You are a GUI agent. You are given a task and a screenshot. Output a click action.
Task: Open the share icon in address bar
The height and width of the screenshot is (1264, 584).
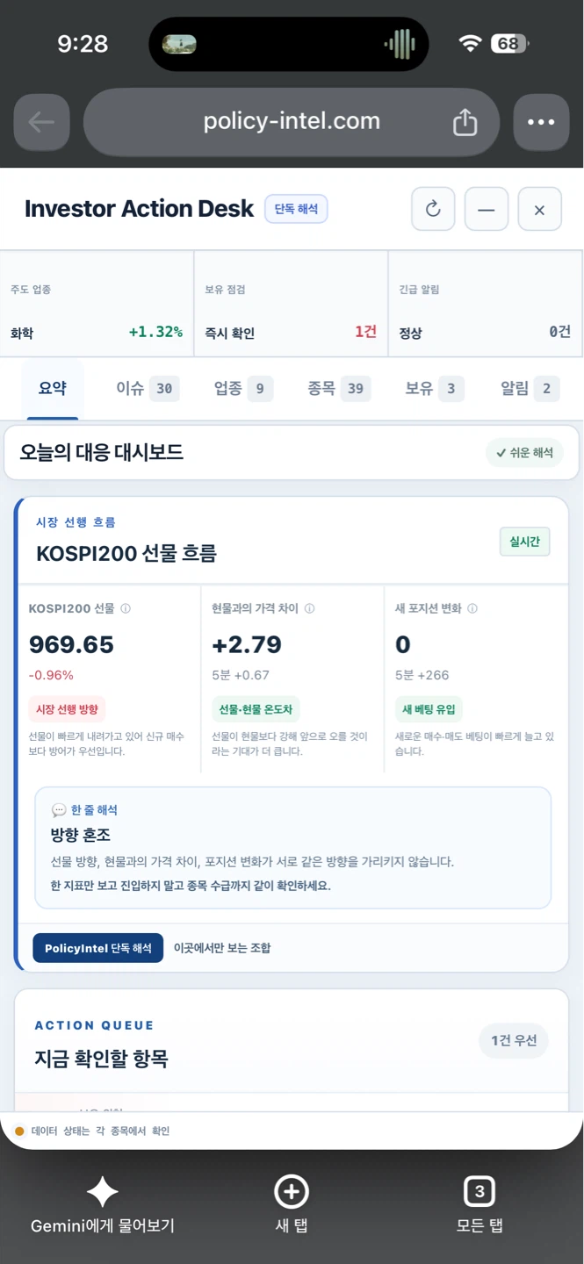465,122
